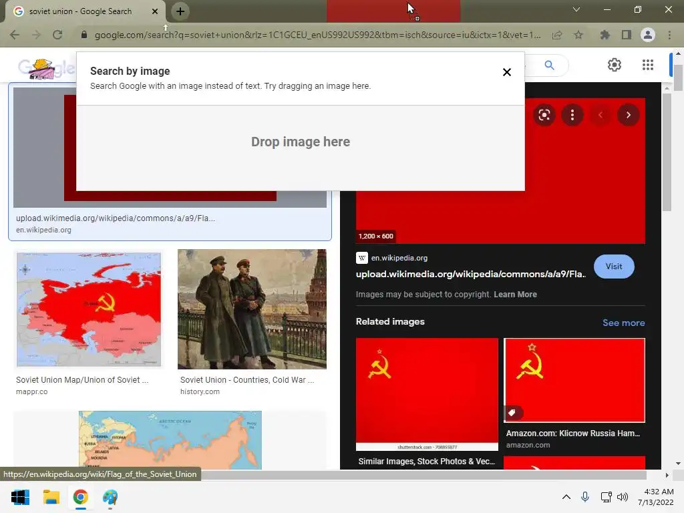The width and height of the screenshot is (684, 513).
Task: Click the site lock icon
Action: pos(83,35)
